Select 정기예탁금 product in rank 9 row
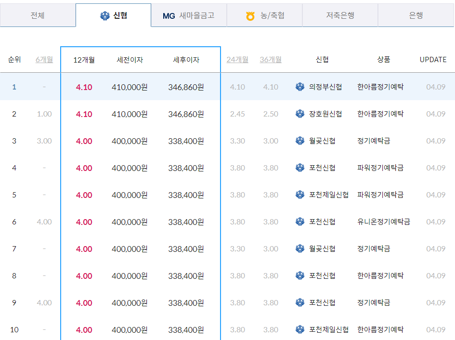The height and width of the screenshot is (340, 455). 374,302
